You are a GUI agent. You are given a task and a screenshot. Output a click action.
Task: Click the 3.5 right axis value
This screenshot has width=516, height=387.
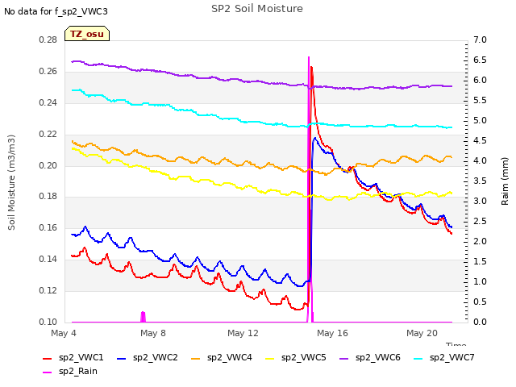[x=481, y=181]
